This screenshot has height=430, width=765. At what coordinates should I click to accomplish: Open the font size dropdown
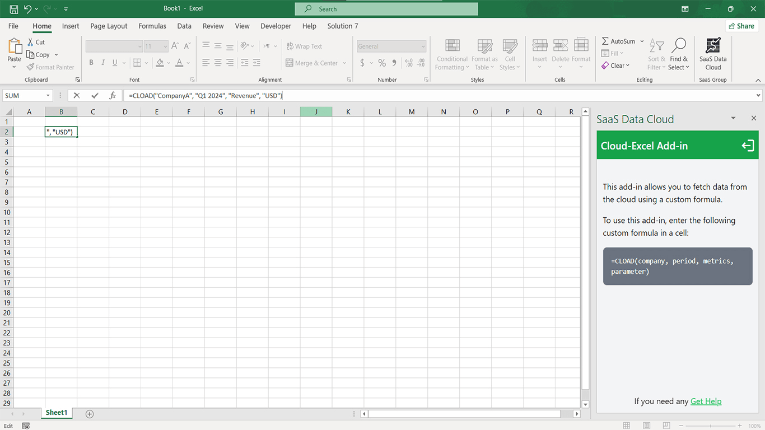(165, 46)
